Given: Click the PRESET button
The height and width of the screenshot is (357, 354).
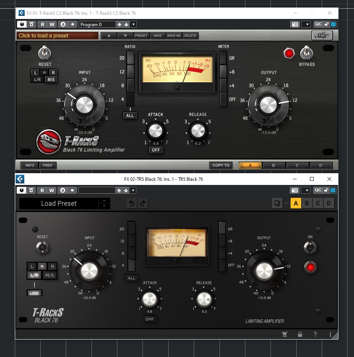Looking at the screenshot, I should [x=141, y=36].
